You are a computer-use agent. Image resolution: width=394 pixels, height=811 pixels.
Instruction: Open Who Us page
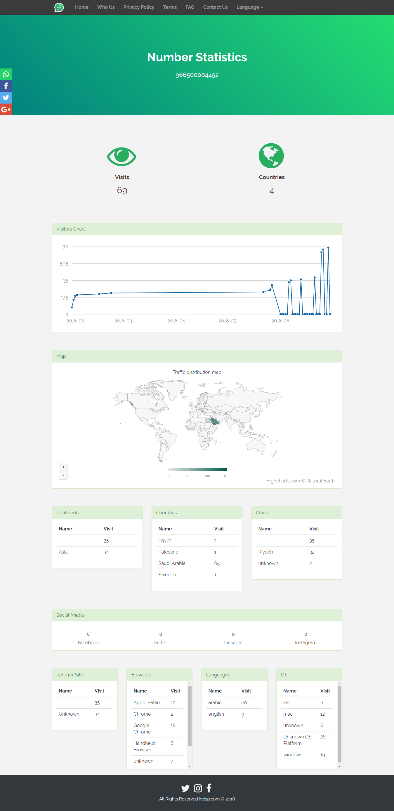tap(106, 7)
